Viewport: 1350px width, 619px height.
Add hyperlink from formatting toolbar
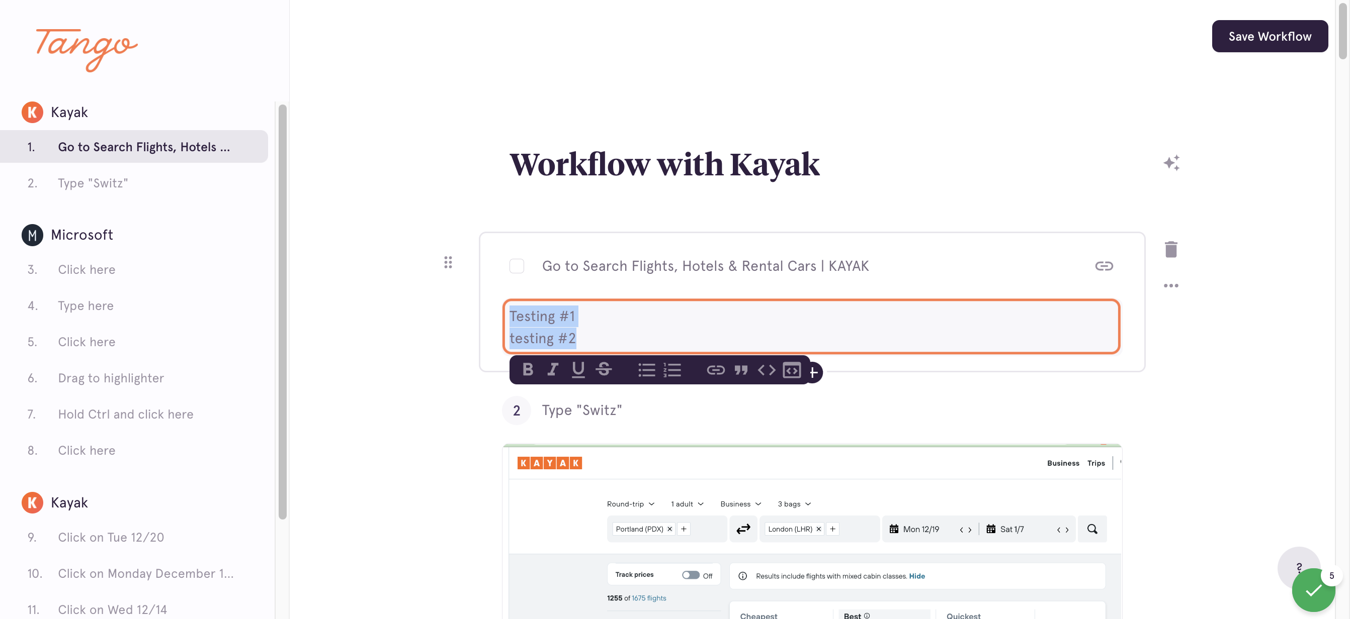tap(715, 370)
